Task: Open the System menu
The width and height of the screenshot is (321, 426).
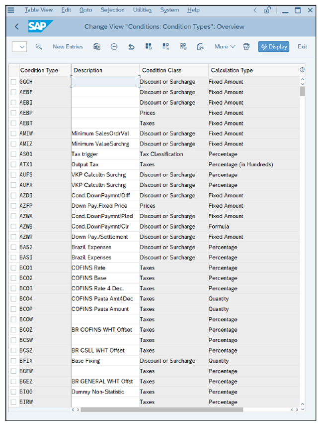Action: coord(169,10)
